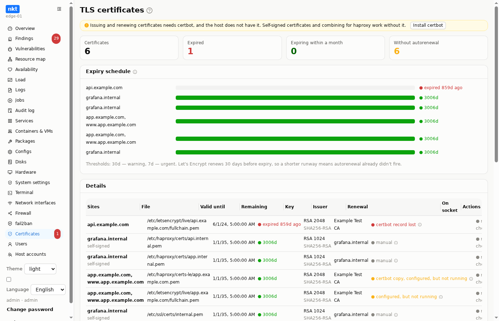
Task: Click the Hardware monitor icon
Action: click(10, 172)
